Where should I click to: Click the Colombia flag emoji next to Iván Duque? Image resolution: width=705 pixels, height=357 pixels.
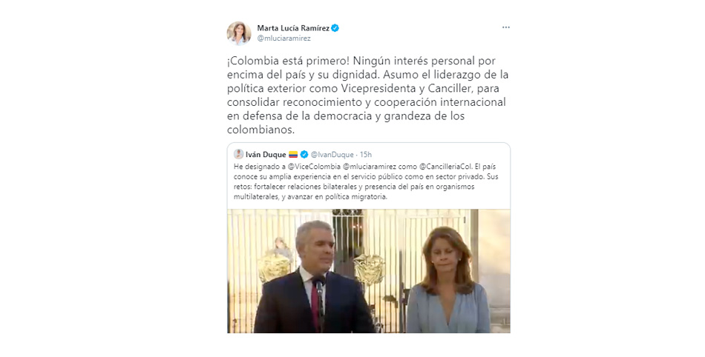point(293,155)
